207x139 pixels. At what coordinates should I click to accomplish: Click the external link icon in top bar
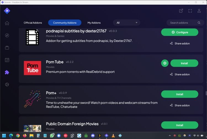(181, 11)
